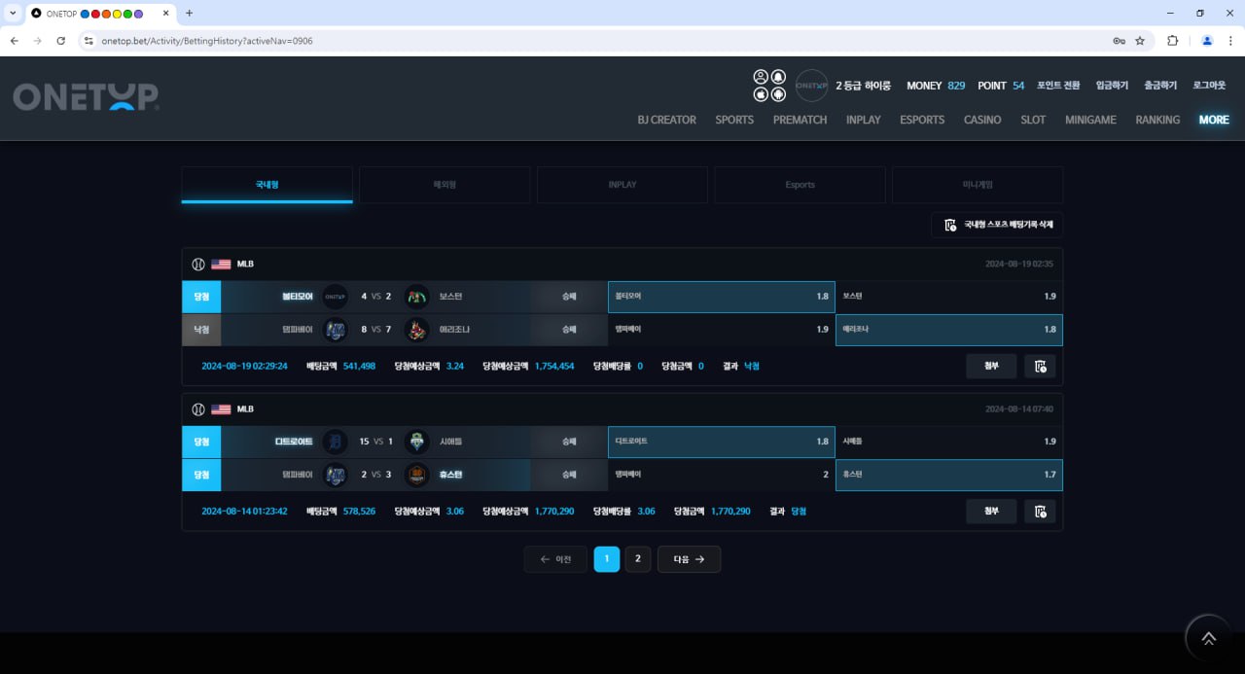Screen dimensions: 1245x674
Task: Switch to the 해외형 tab
Action: tap(445, 185)
